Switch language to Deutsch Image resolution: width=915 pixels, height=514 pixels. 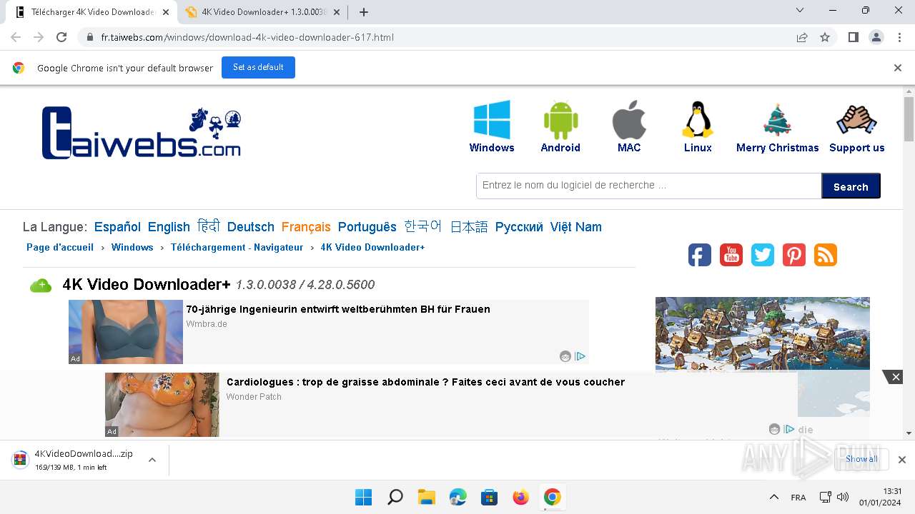(251, 227)
